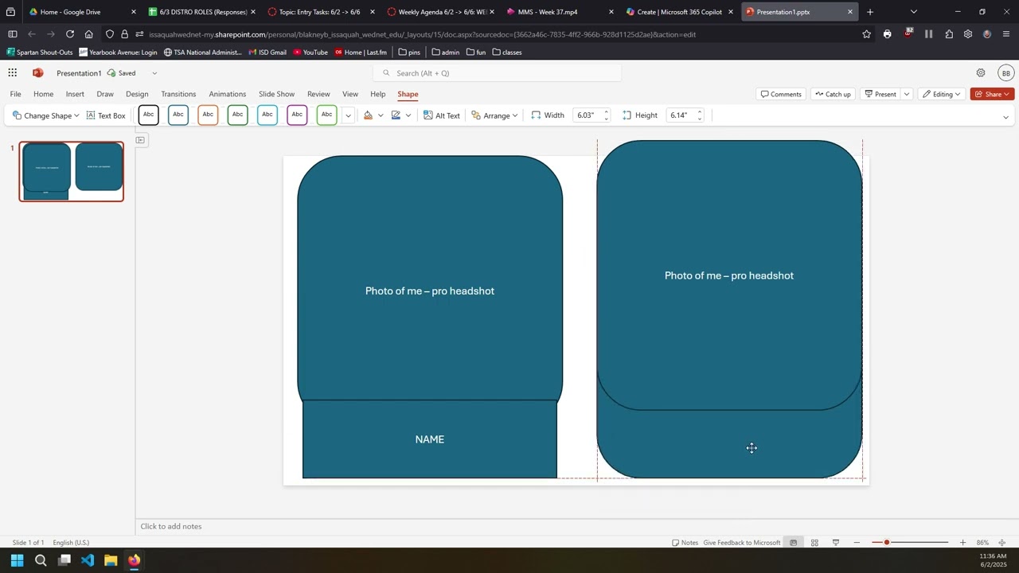Click the zoom slider handle
This screenshot has width=1019, height=573.
click(x=886, y=543)
